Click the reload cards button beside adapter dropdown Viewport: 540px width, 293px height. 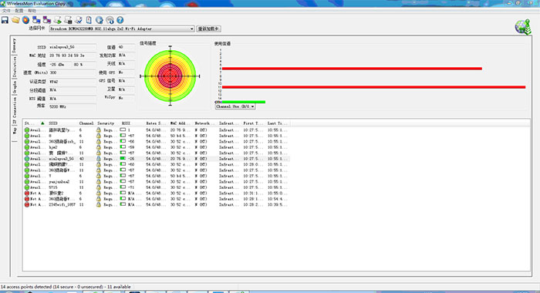pos(209,29)
